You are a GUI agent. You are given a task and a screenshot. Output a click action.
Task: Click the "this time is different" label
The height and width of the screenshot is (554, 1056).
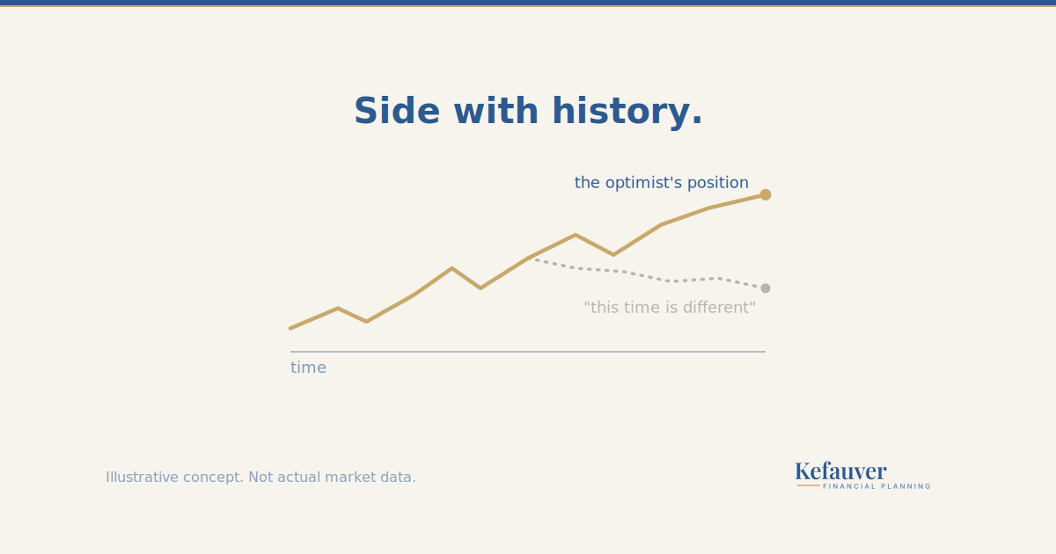point(670,308)
